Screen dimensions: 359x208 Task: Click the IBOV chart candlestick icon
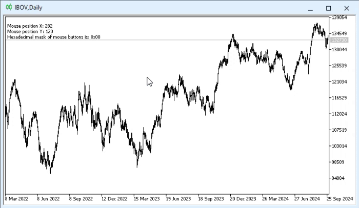pos(9,7)
